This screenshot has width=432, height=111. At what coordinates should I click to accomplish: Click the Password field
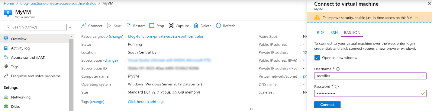pos(370,94)
